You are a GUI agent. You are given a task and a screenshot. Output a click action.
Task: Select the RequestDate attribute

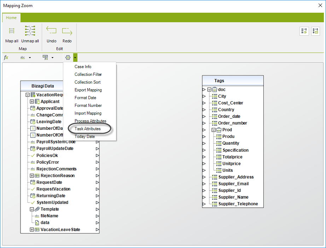[49, 182]
